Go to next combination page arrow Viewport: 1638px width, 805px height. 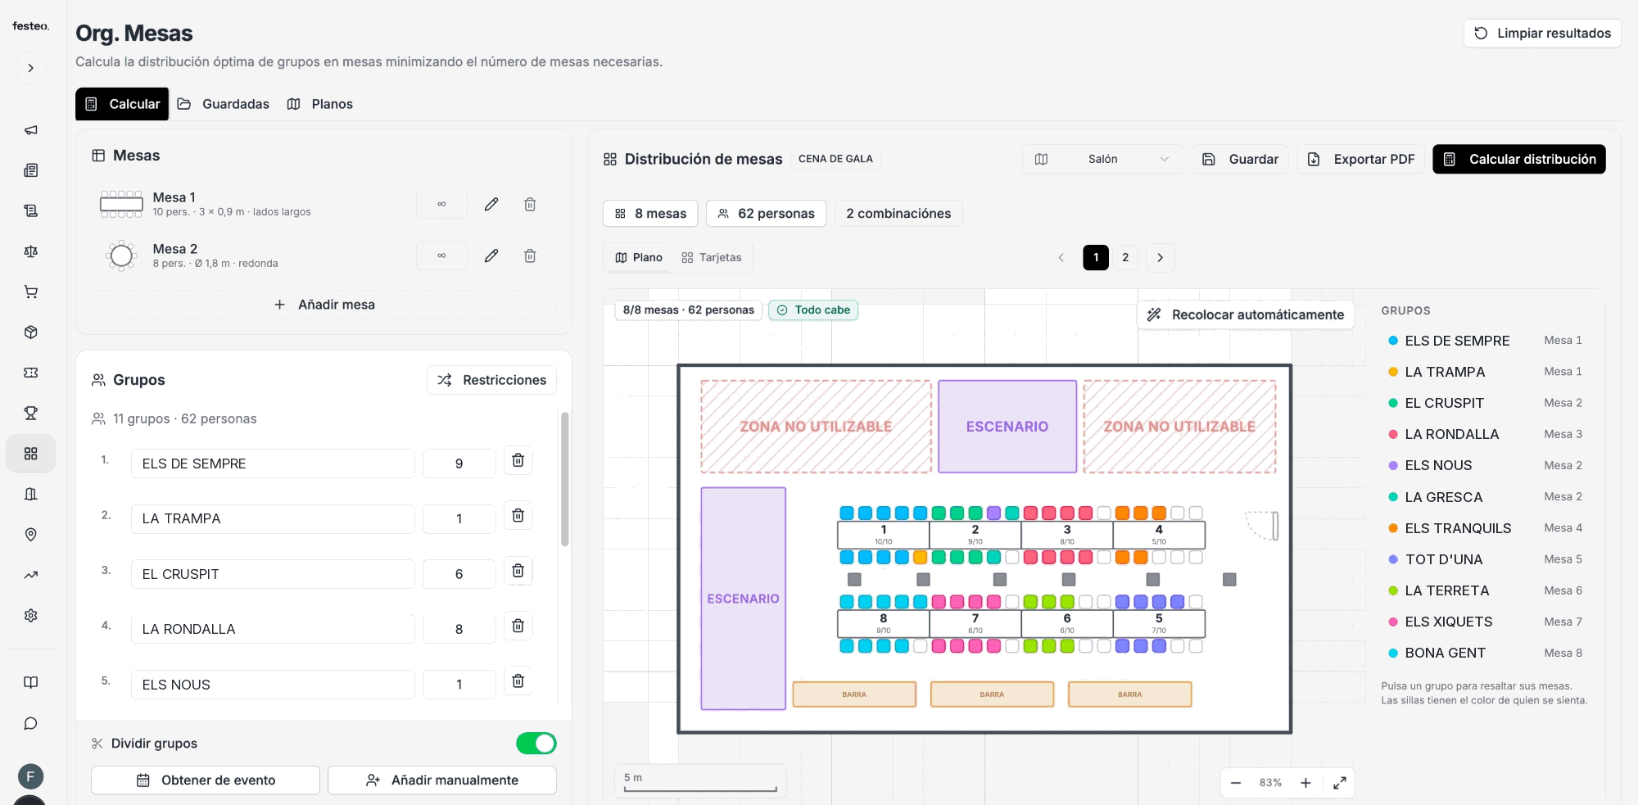[1160, 257]
